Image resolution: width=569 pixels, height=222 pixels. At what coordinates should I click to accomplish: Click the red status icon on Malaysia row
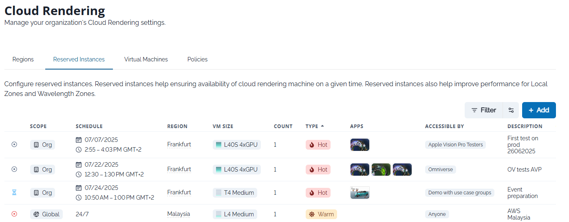coord(14,214)
